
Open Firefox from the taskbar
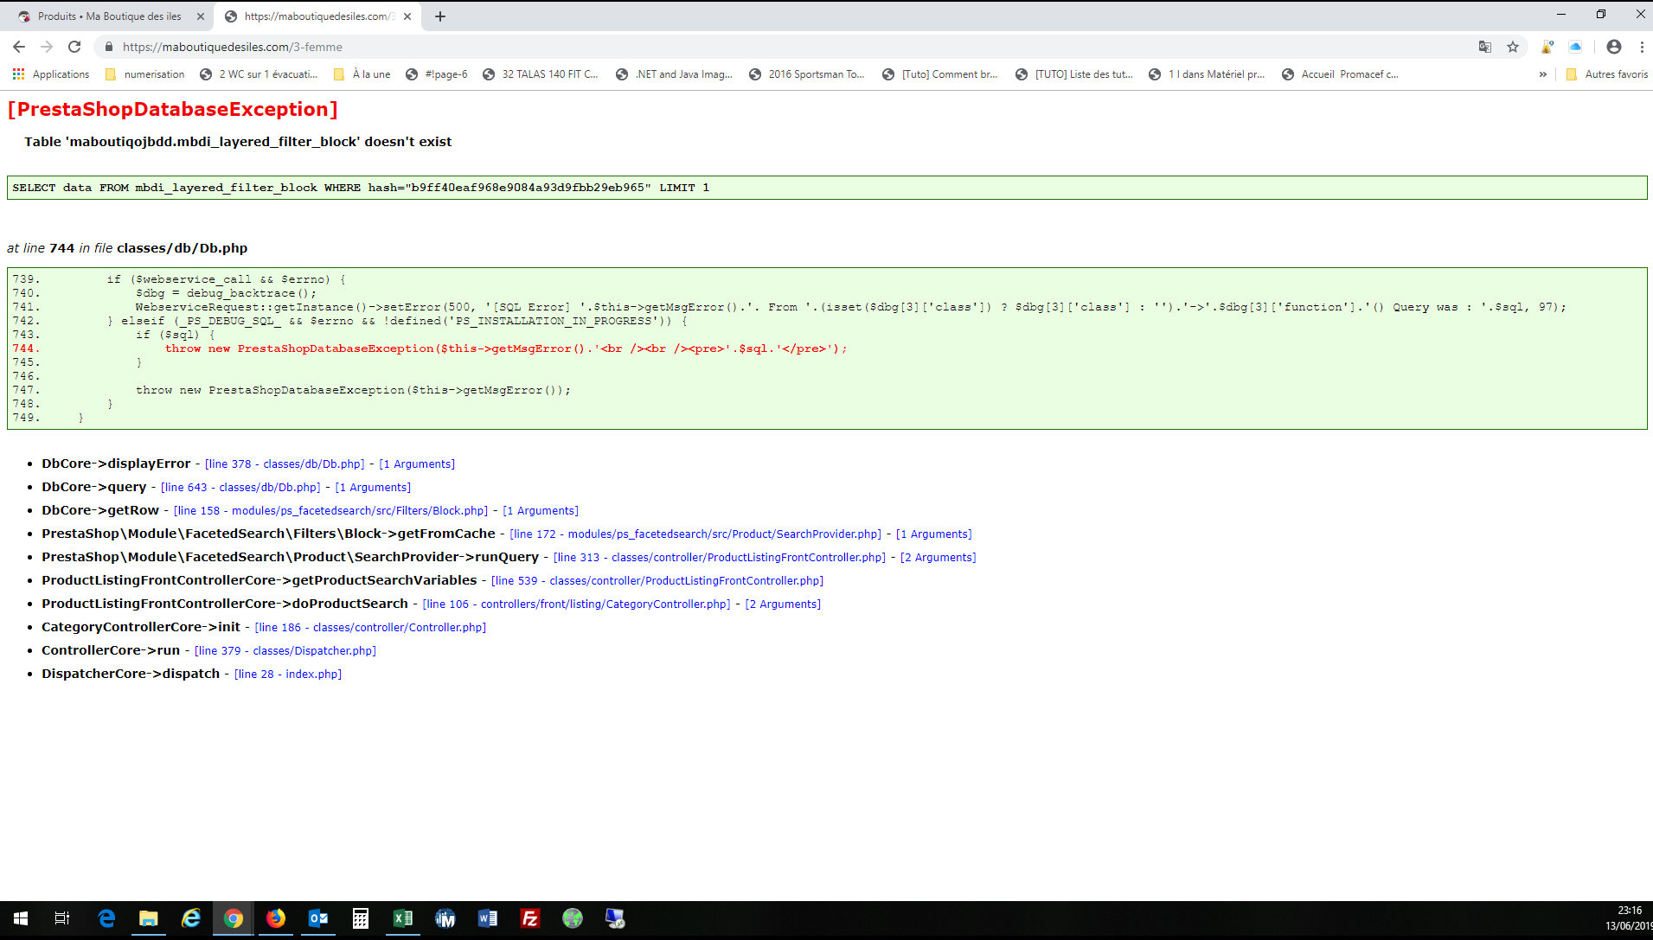[x=276, y=918]
